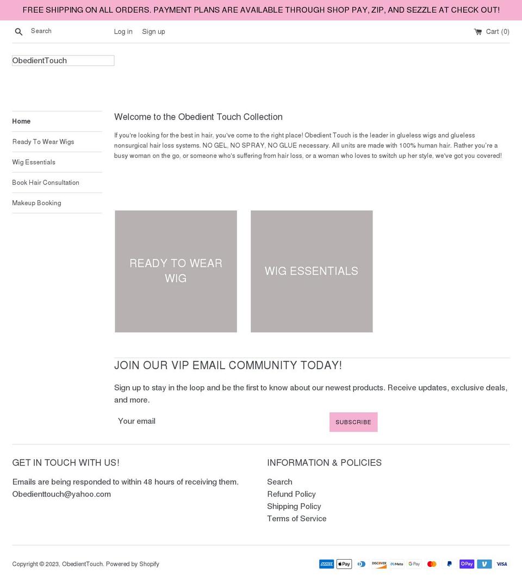Click the Sign up link
The image size is (522, 582).
pyautogui.click(x=153, y=32)
